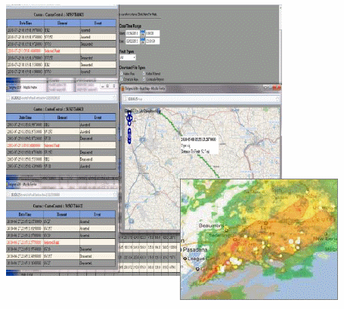The width and height of the screenshot is (344, 309).
Task: Toggle top-right checkbox under Download File Types
Action: 144,74
